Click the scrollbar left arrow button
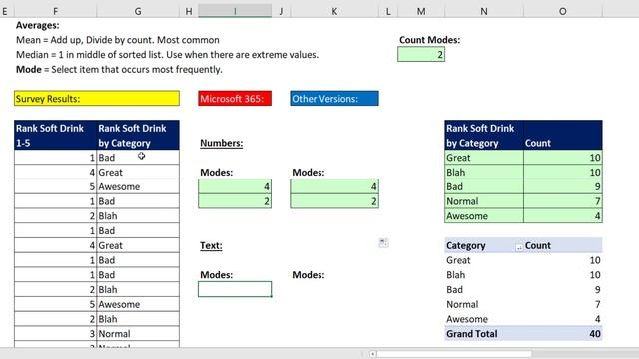Screen dimensions: 639x359 coord(372,354)
